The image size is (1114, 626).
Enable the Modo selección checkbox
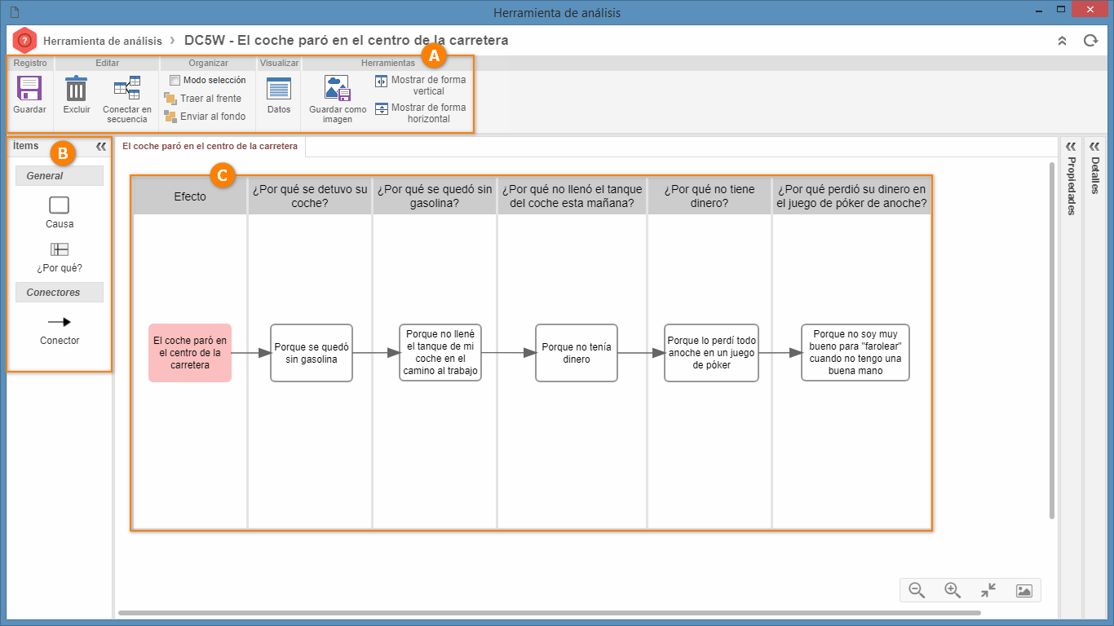[x=175, y=81]
